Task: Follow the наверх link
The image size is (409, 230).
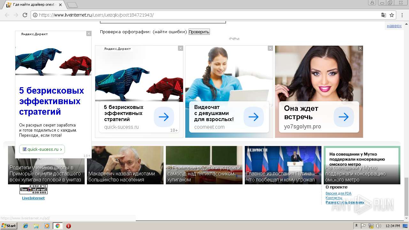Action: coord(394,26)
